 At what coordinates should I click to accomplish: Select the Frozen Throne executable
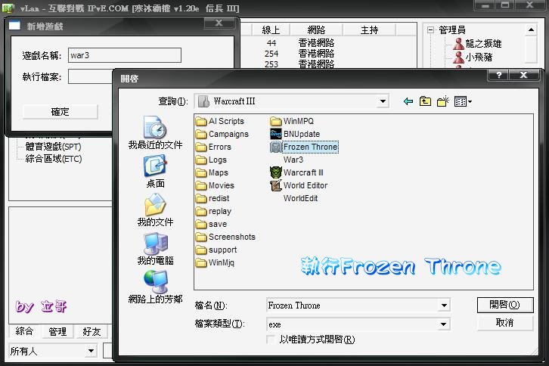[304, 147]
